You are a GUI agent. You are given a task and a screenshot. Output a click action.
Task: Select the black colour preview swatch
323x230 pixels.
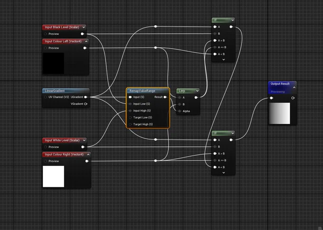pos(53,63)
